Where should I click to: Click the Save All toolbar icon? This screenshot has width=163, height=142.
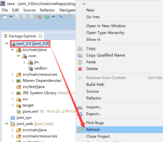[x=24, y=17]
